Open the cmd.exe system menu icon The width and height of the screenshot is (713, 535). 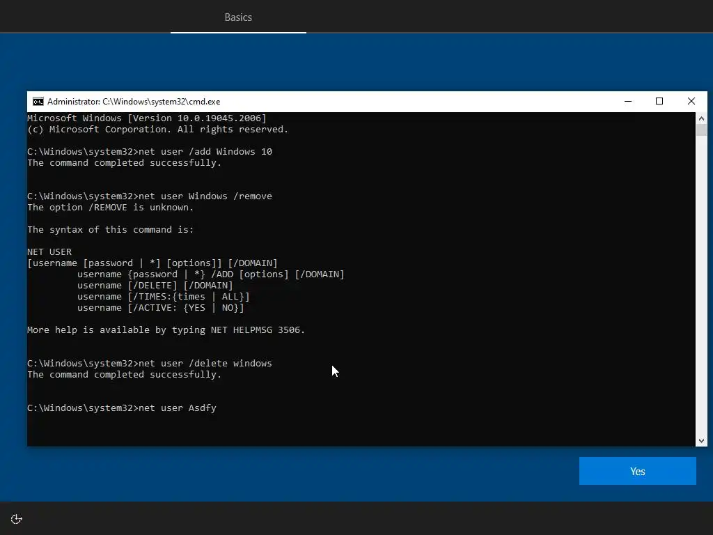pyautogui.click(x=38, y=102)
